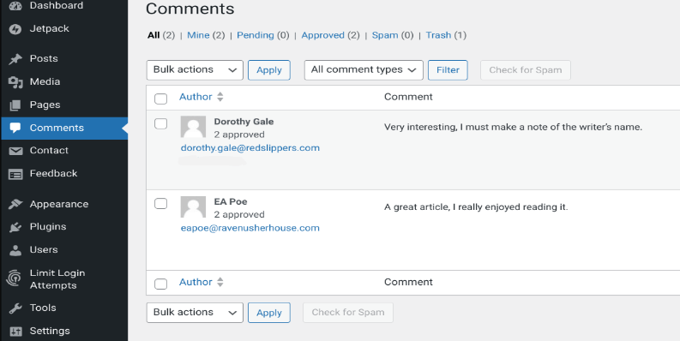Open Plugins in the sidebar menu
Screen dimensions: 680x341
point(48,226)
